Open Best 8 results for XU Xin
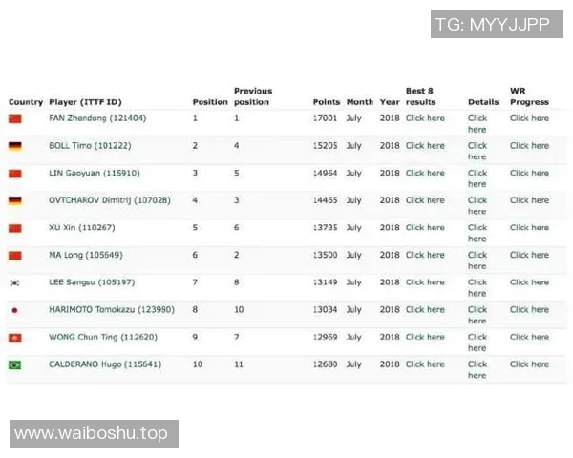This screenshot has width=573, height=458. coord(425,228)
